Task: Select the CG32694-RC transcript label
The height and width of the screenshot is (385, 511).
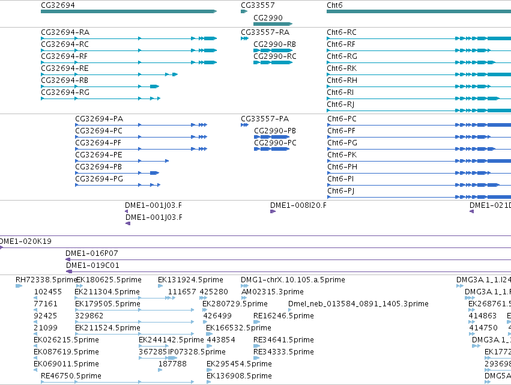Action: coord(65,44)
